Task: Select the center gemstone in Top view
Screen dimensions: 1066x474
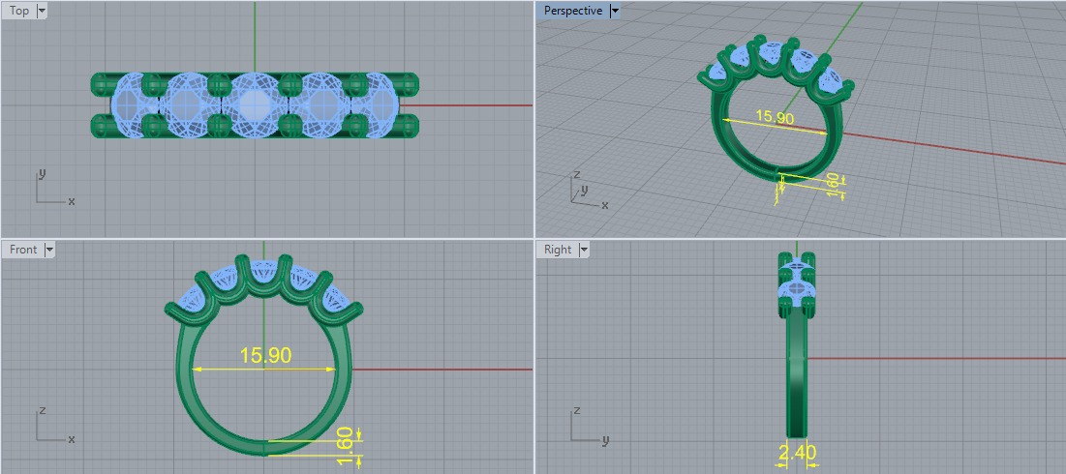Action: coord(255,105)
